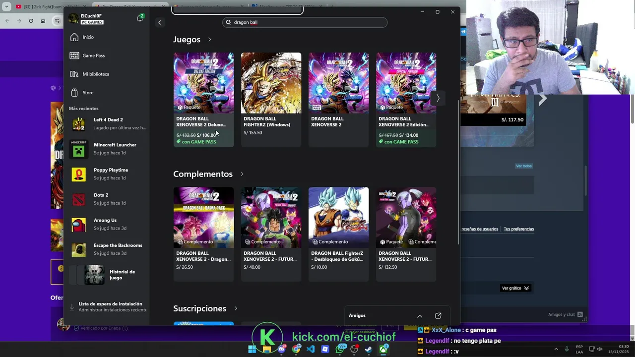Screen dimensions: 635x357
Task: Click con GAME PASS label under Deluxe edition
Action: (x=196, y=142)
